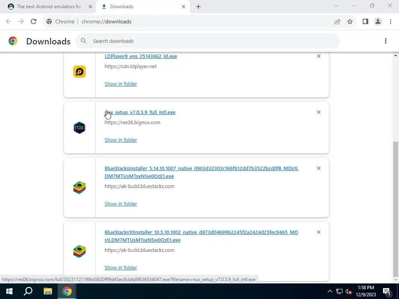Click the scrollbar up arrow
399x299 pixels.
coord(396,55)
